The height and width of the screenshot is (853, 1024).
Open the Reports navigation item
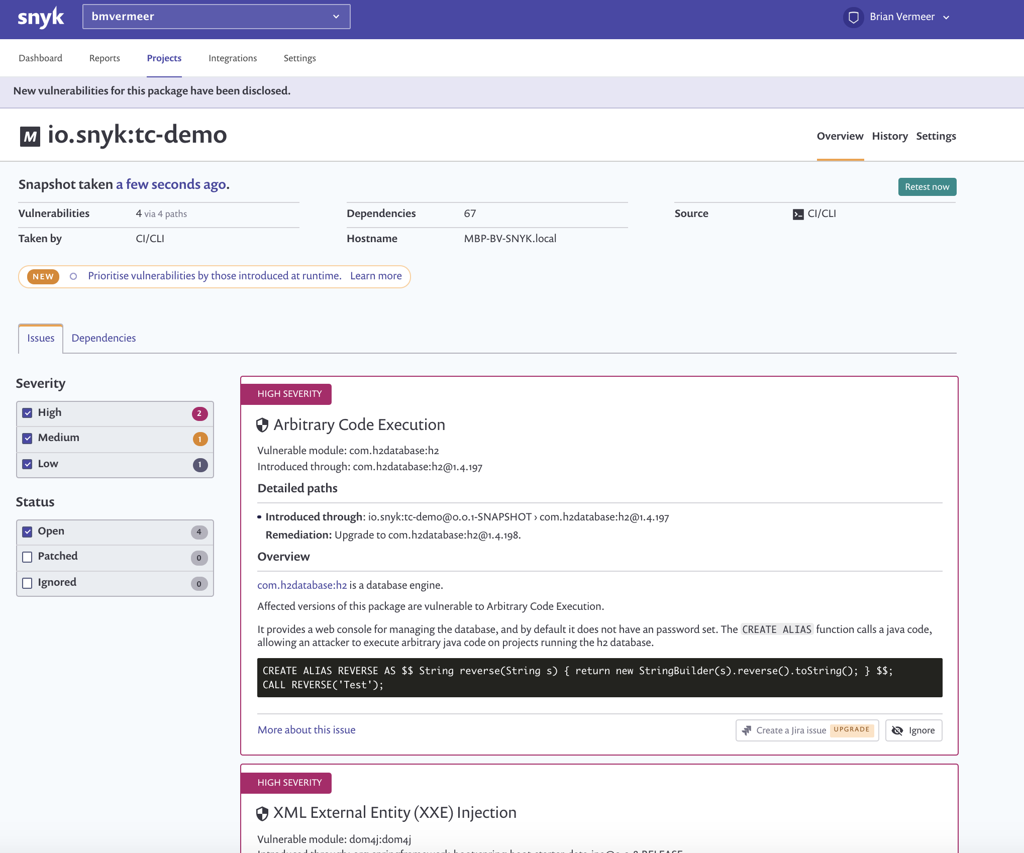point(105,58)
